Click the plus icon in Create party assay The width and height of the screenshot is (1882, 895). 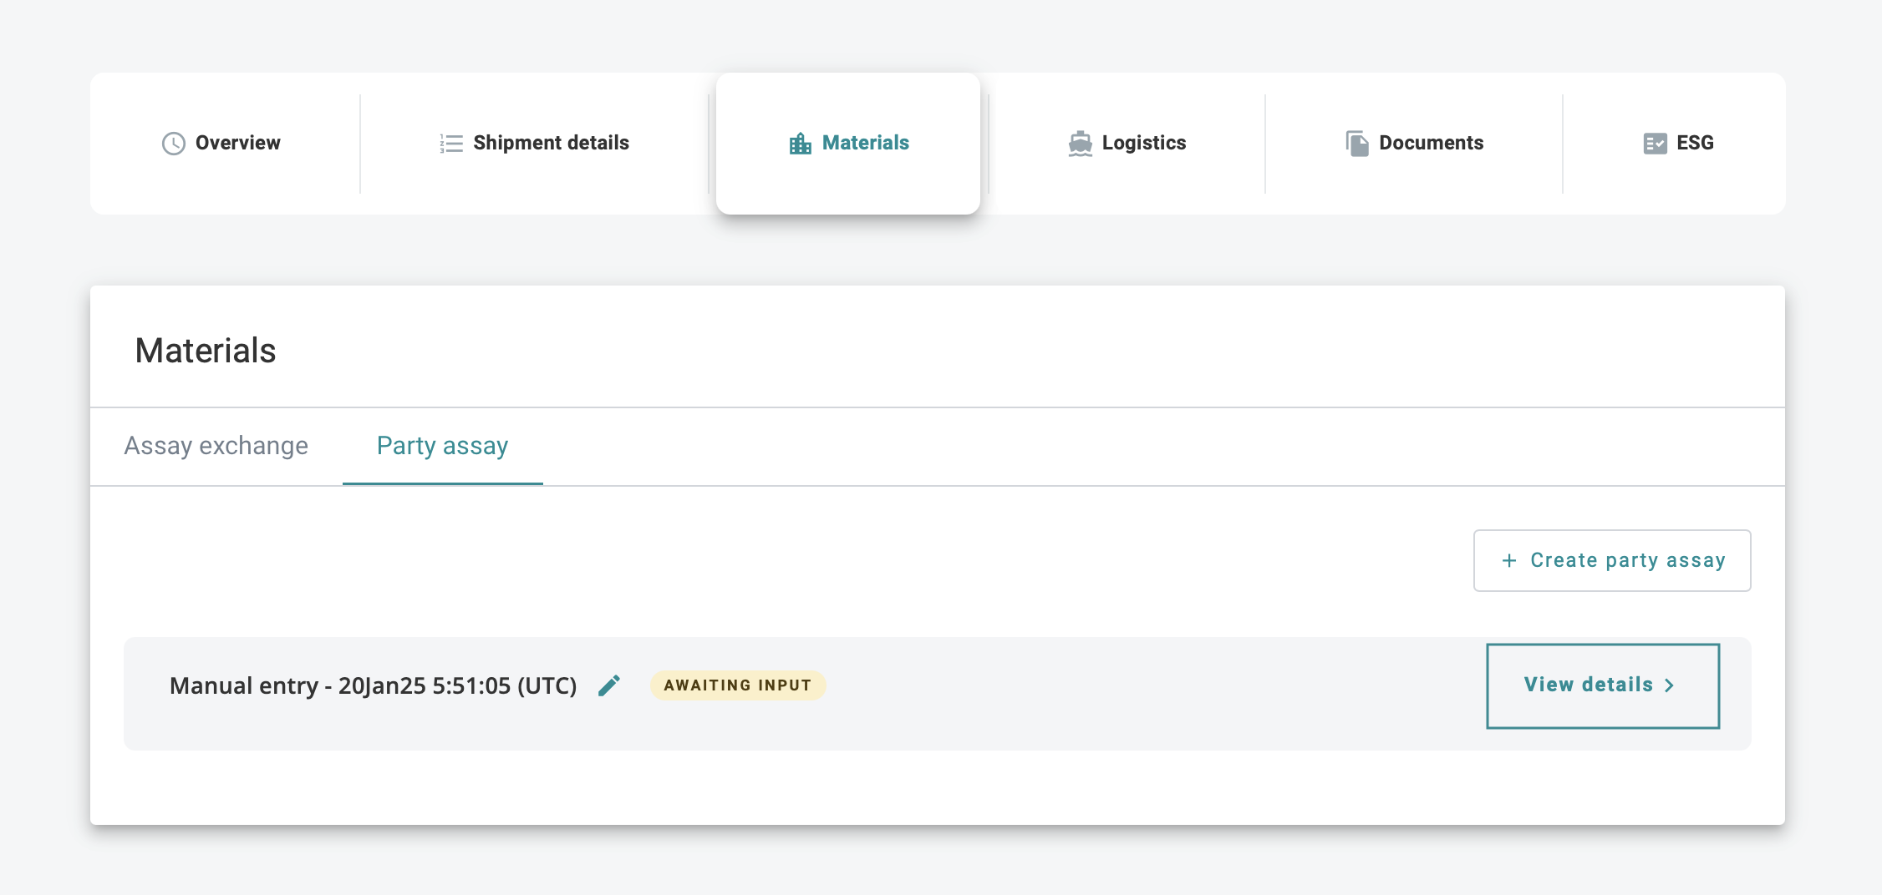[1509, 561]
